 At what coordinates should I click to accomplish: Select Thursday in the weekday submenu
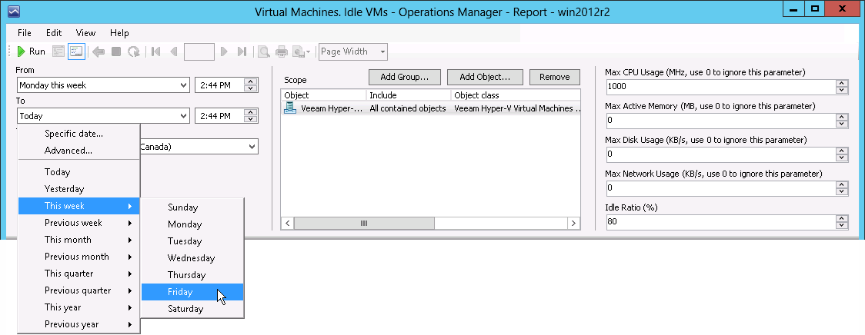192,275
